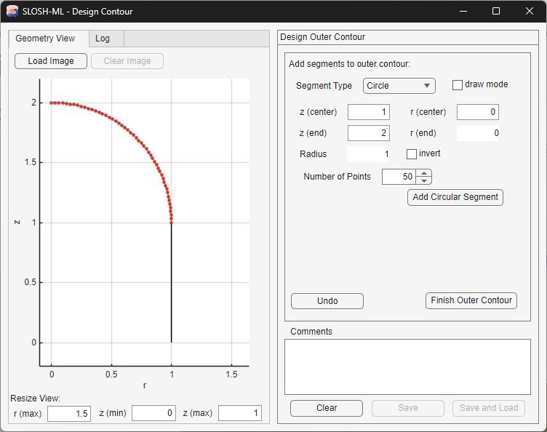Screen dimensions: 547x432
Task: Click the Clear button below Comments
Action: pos(327,408)
